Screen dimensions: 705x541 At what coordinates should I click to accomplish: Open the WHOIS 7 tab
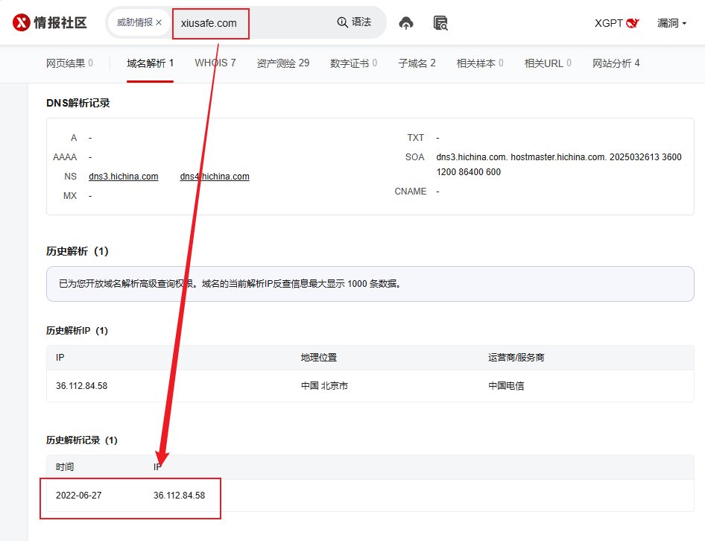point(215,63)
